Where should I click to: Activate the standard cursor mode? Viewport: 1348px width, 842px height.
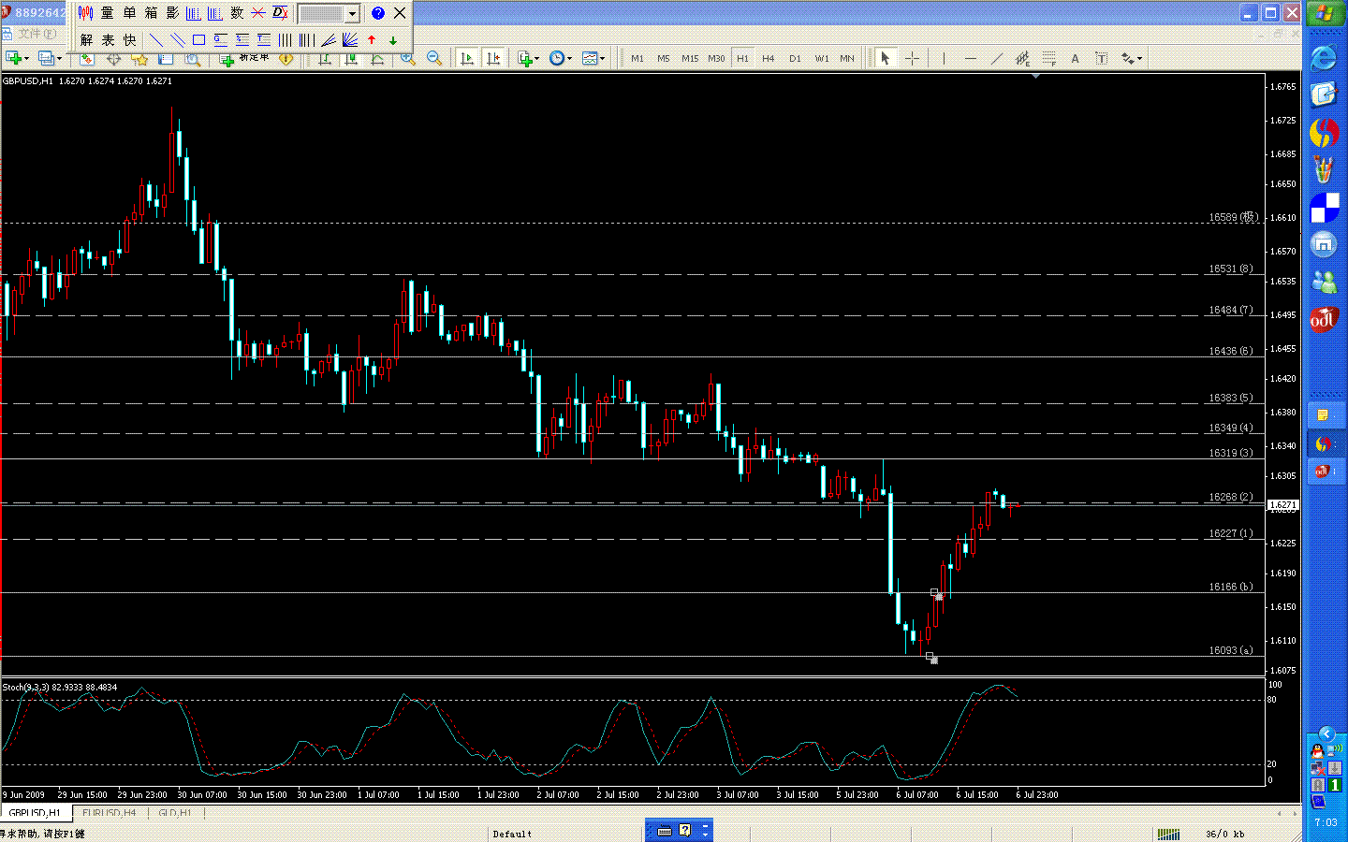[885, 58]
